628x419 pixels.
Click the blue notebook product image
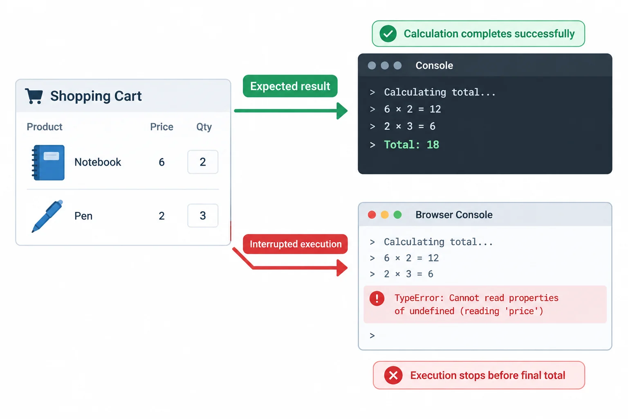pos(48,162)
